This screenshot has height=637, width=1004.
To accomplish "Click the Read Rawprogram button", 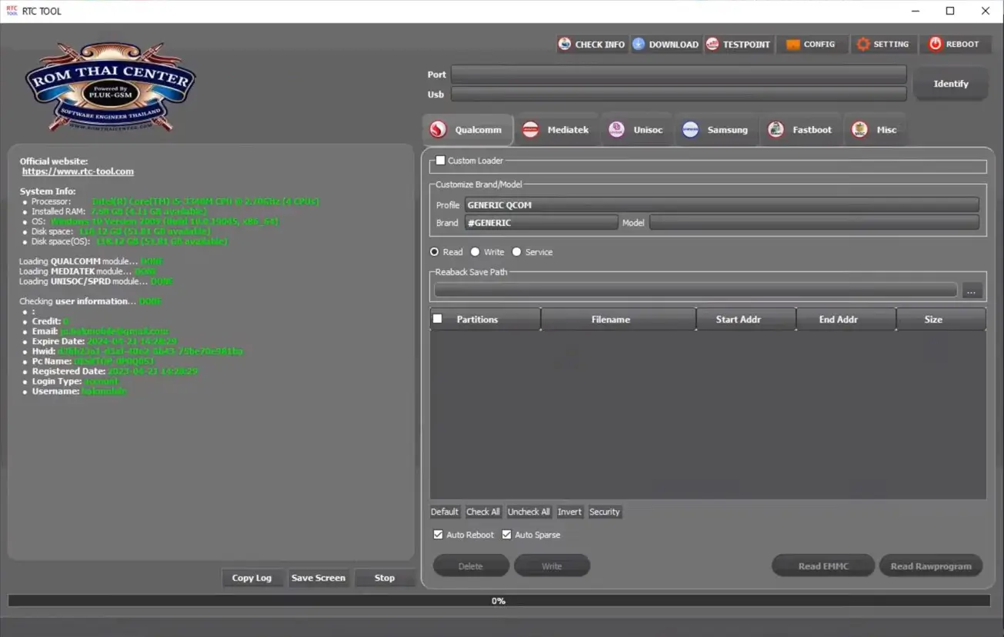I will [x=931, y=566].
